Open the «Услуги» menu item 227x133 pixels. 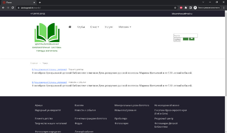pos(109,27)
